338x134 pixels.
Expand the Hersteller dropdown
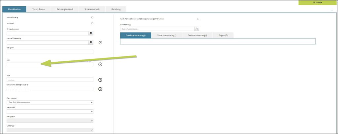click(50, 111)
